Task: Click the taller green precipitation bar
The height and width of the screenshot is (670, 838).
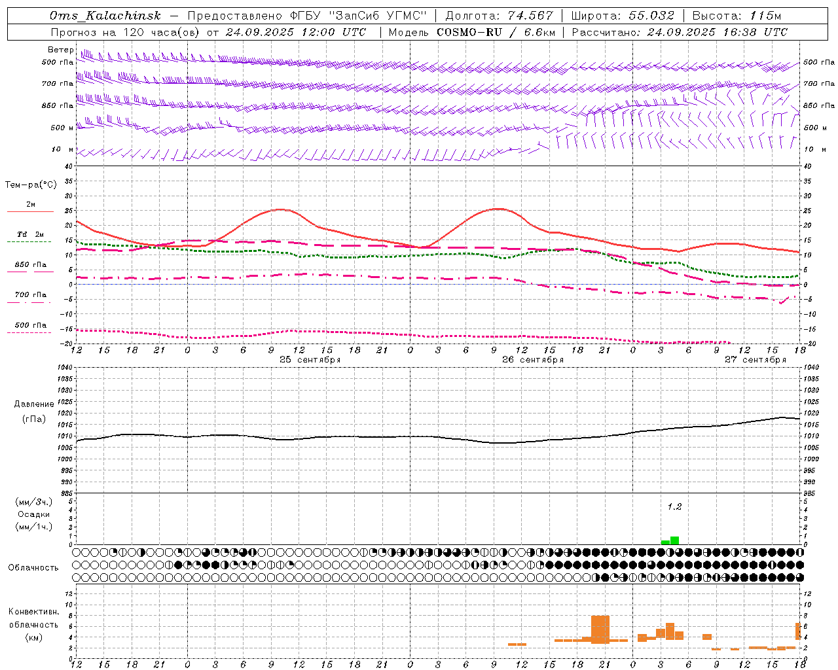Action: 674,540
